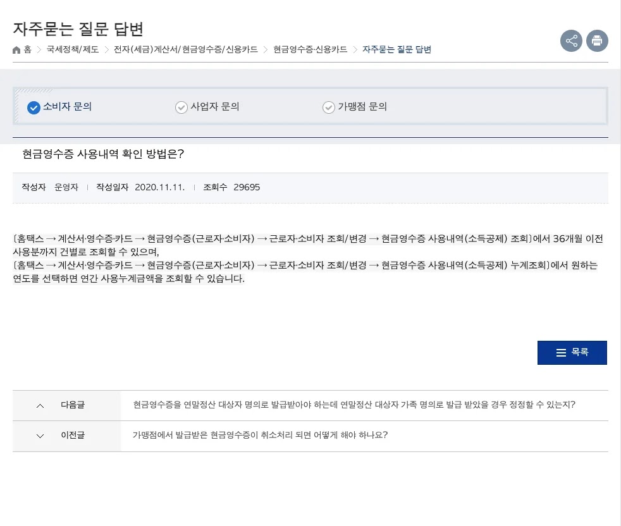
Task: Click the down chevron beside 이전글
Action: tap(40, 436)
